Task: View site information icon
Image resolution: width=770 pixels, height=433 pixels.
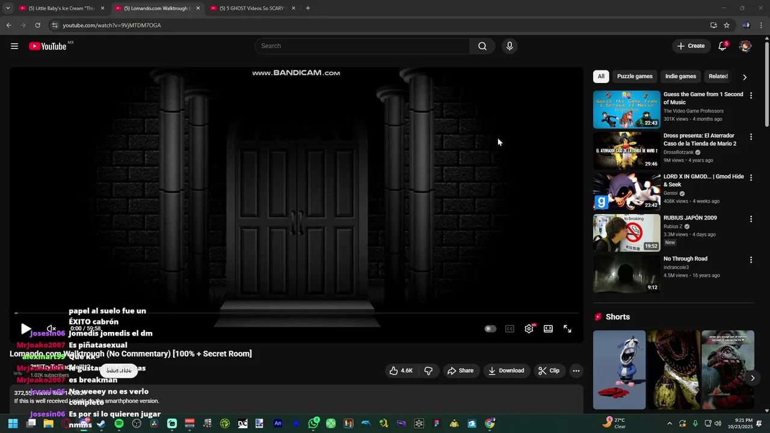Action: [x=55, y=25]
